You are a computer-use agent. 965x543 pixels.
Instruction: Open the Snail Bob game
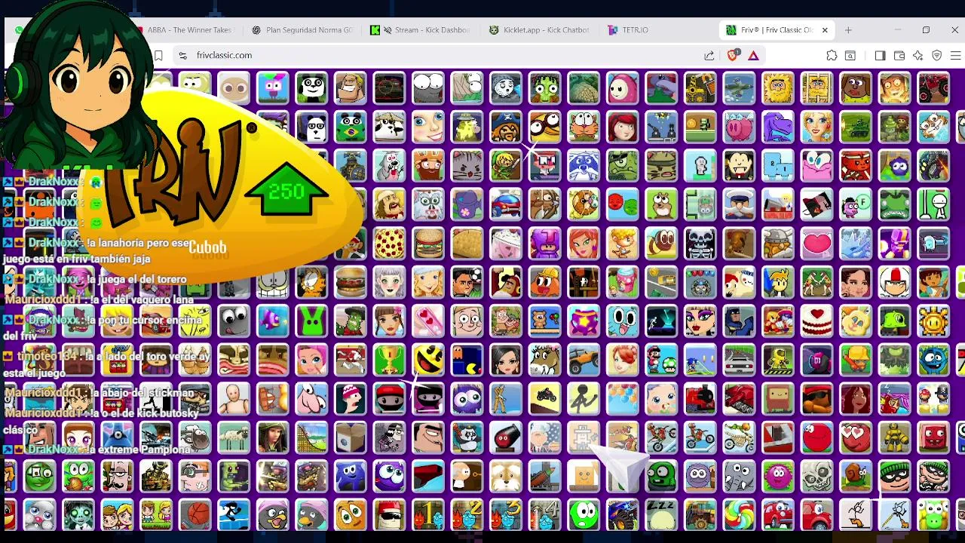point(856,476)
